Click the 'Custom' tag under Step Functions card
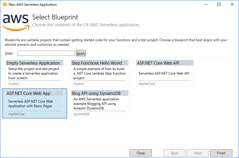This screenshot has width=239, height=158. tap(79, 84)
